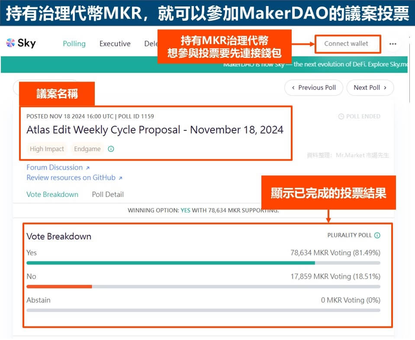Click the Vote Breakdown section heading

click(59, 236)
